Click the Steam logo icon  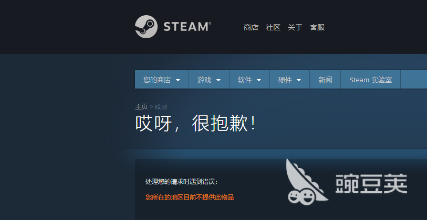click(146, 27)
